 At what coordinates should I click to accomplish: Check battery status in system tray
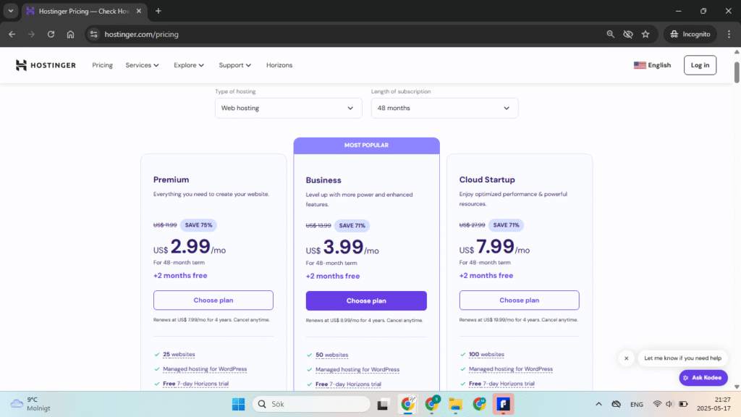683,404
